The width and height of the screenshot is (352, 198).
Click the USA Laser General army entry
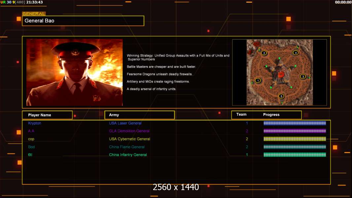coord(125,123)
